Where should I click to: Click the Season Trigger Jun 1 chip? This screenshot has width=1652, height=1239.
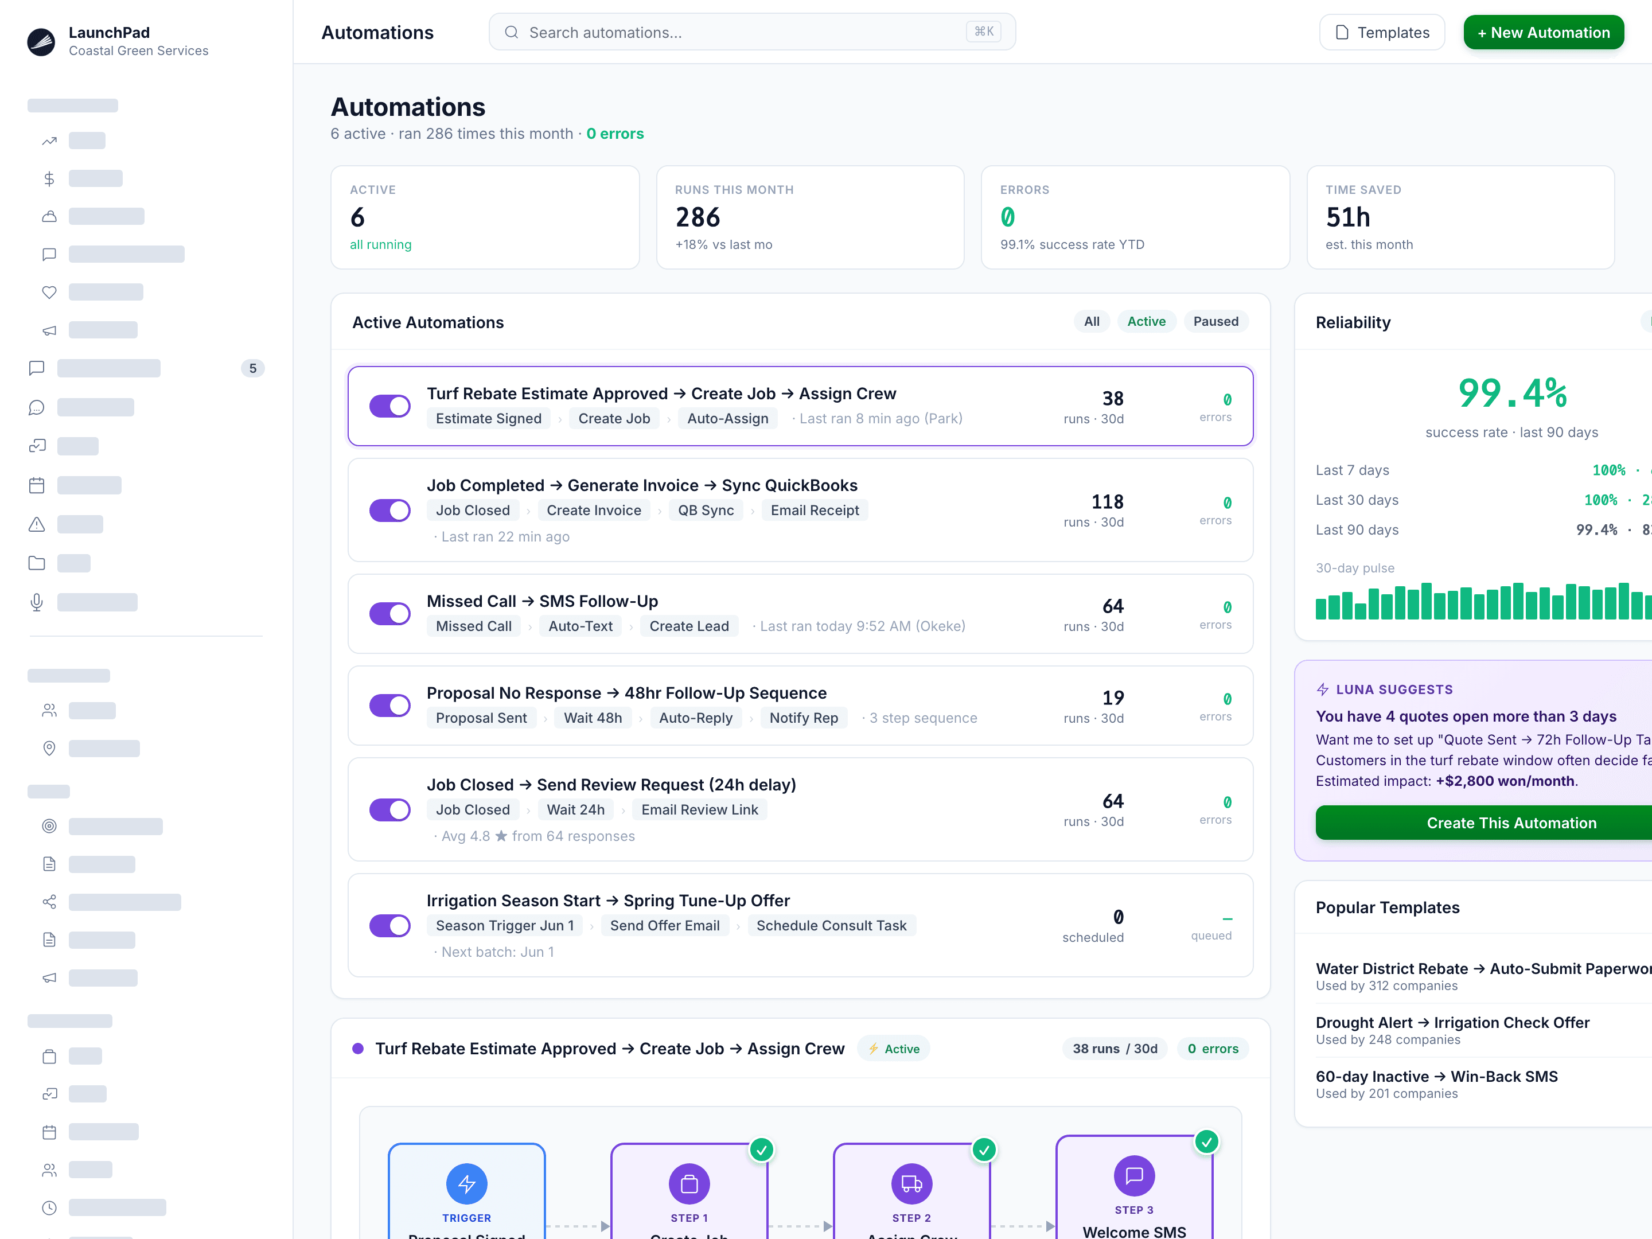(505, 925)
